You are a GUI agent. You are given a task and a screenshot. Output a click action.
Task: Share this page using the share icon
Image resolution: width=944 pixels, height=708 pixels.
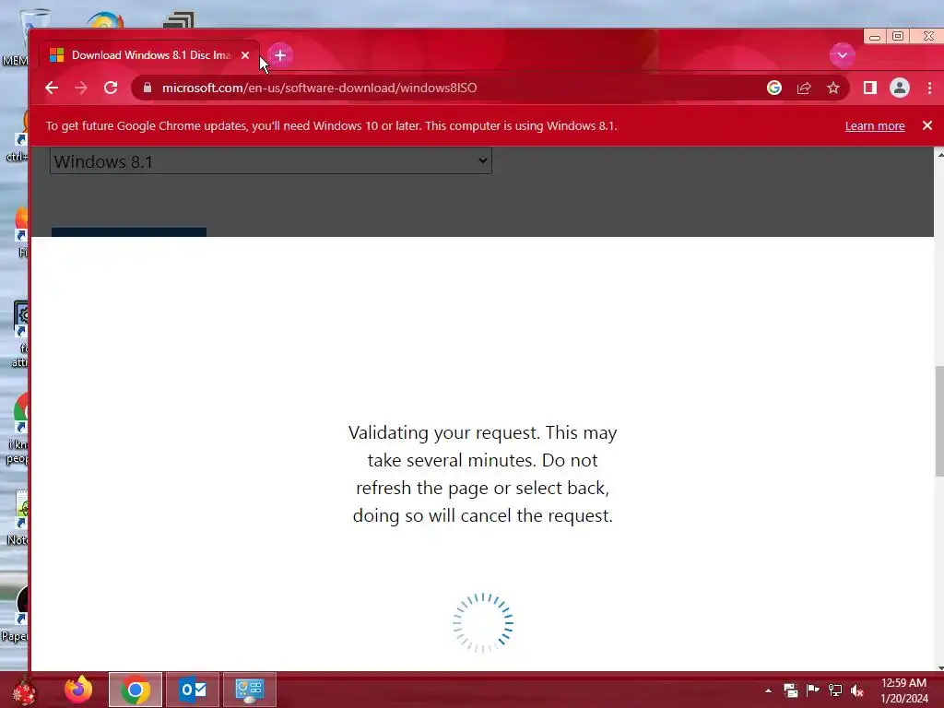[x=804, y=88]
